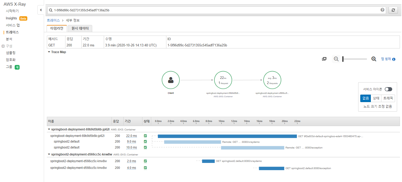Open 샘플링 in the sidebar
Image resolution: width=402 pixels, height=182 pixels.
tap(11, 53)
